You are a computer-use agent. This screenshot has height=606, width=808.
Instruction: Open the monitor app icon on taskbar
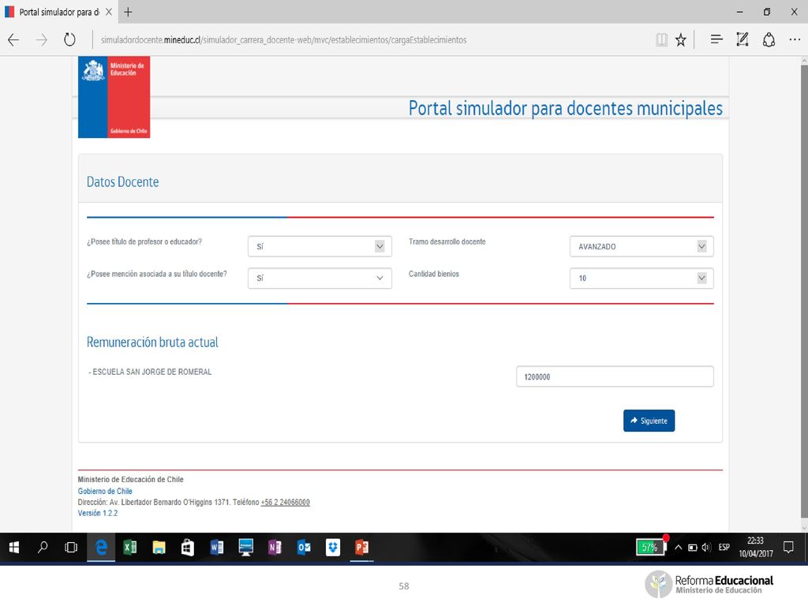coord(246,548)
